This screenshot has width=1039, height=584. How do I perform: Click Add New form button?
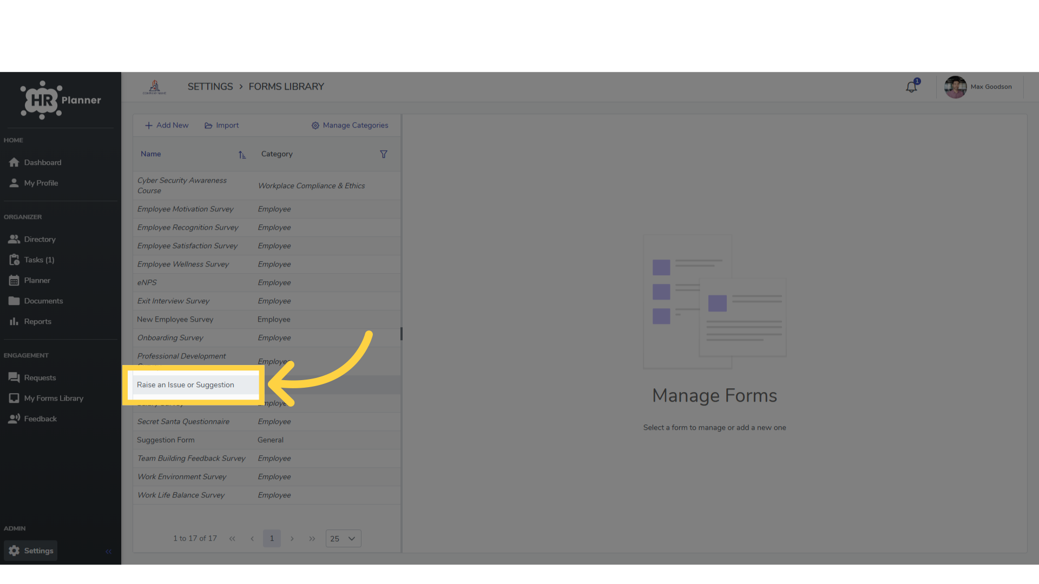(x=167, y=125)
